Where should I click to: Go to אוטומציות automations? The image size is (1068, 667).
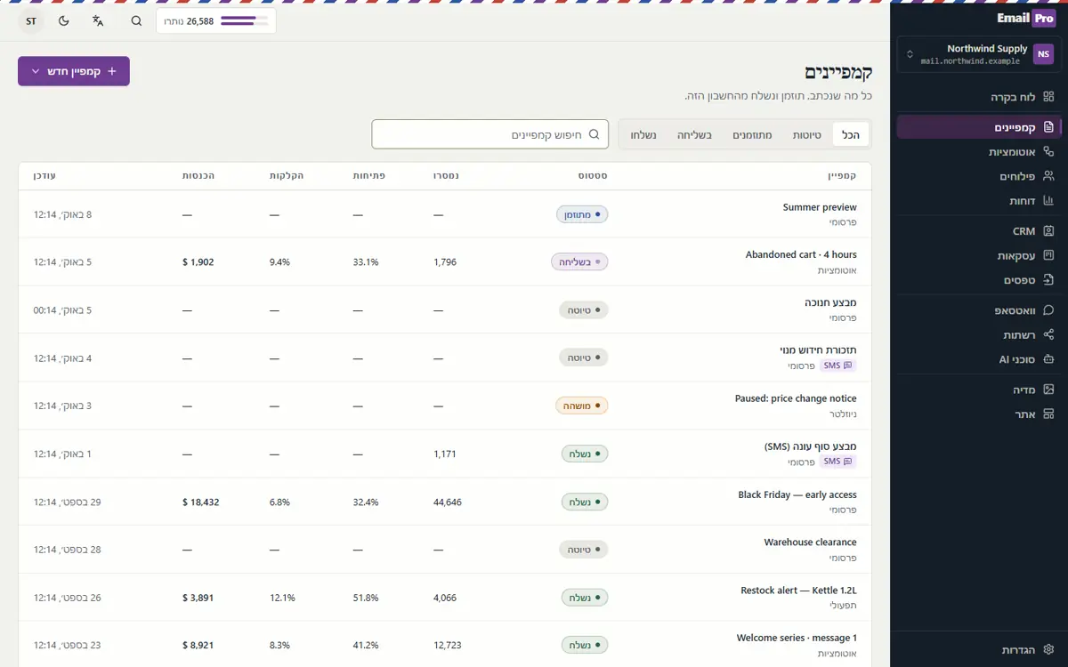click(x=979, y=152)
